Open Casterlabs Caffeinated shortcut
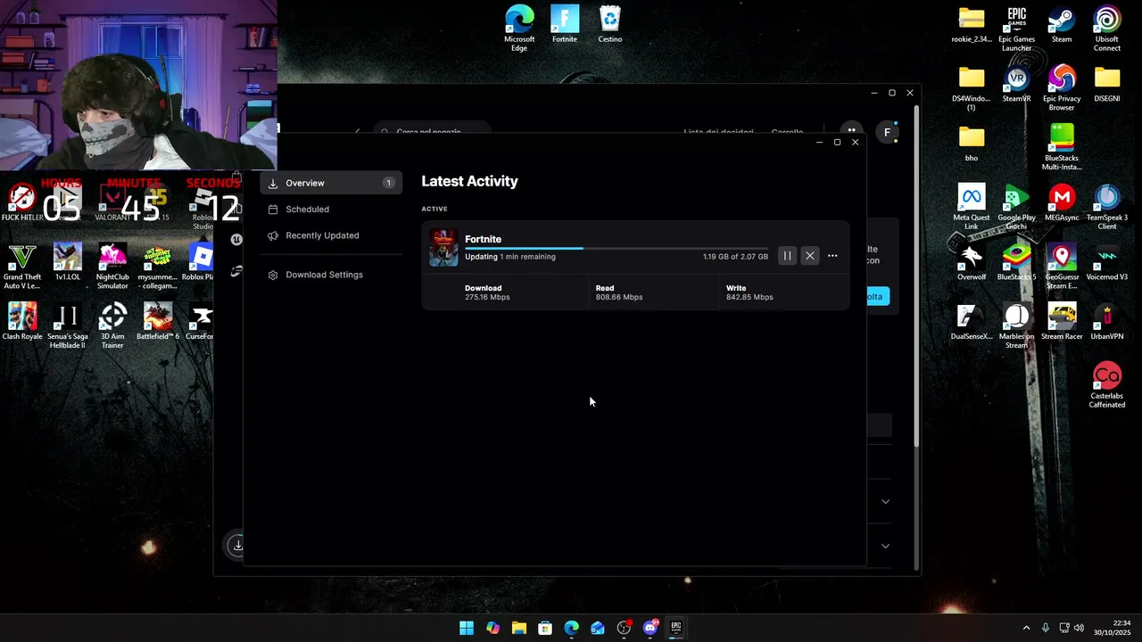Screen dimensions: 1142x642 [x=1107, y=386]
